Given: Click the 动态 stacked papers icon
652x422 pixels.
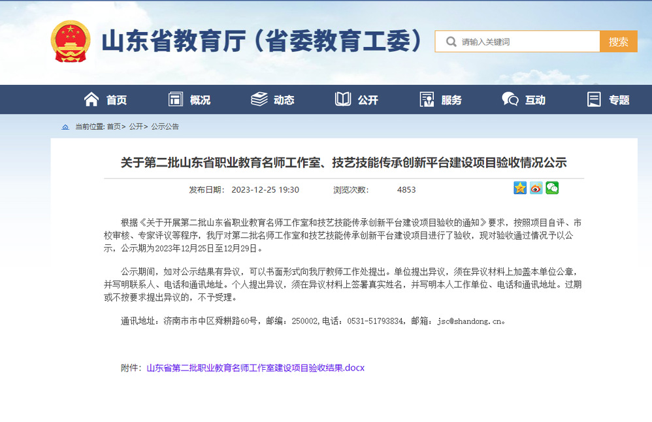Looking at the screenshot, I should click(x=259, y=99).
